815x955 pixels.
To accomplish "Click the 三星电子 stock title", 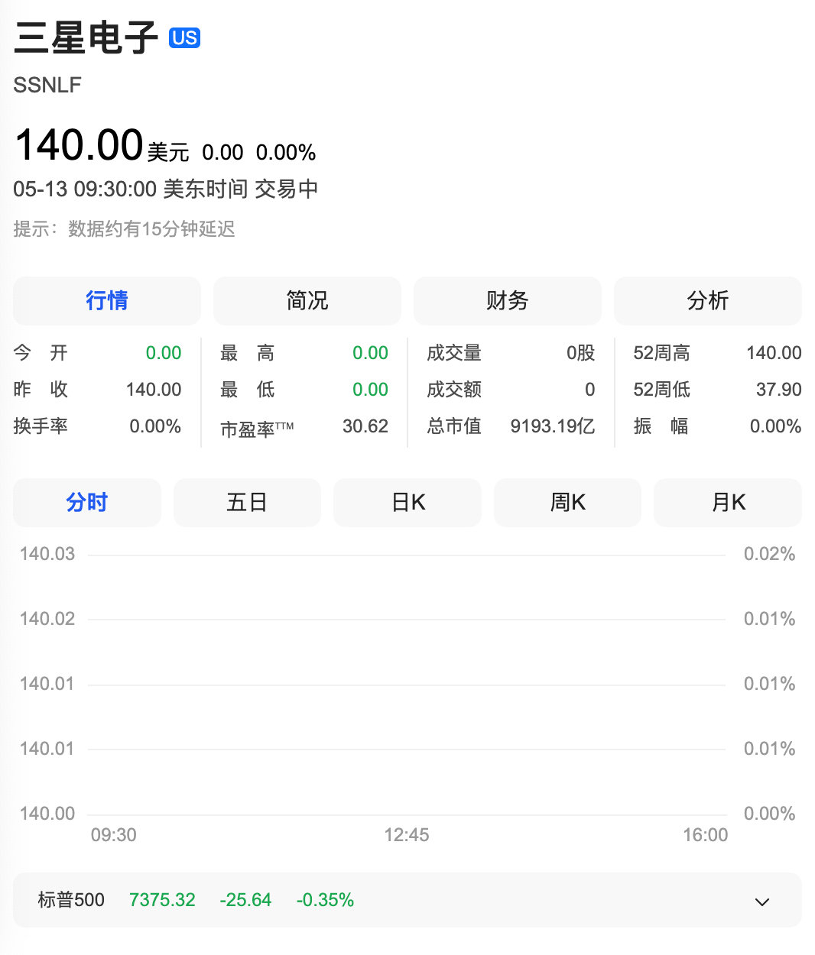I will 86,38.
